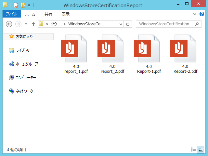The height and width of the screenshot is (156, 208).
Task: Open Customize Quick Access Toolbar dropdown
Action: tap(29, 6)
